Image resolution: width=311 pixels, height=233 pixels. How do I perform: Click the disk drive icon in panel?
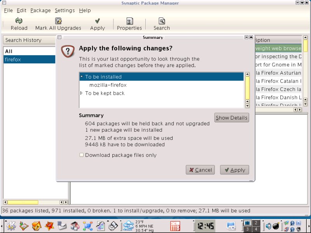click(75, 226)
